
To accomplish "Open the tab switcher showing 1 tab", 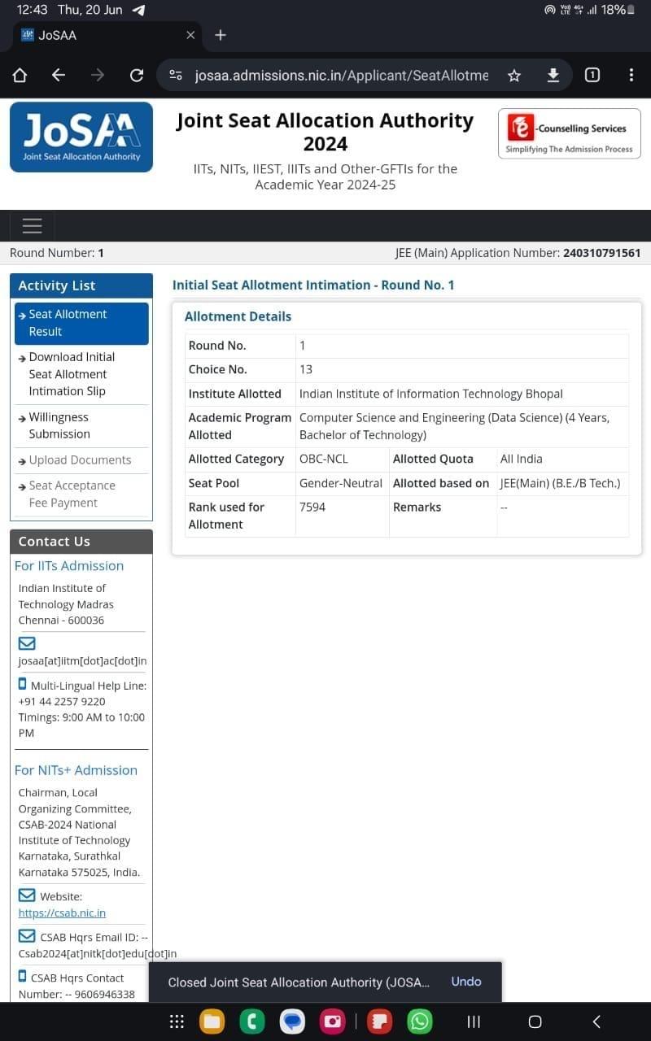I will pyautogui.click(x=592, y=76).
